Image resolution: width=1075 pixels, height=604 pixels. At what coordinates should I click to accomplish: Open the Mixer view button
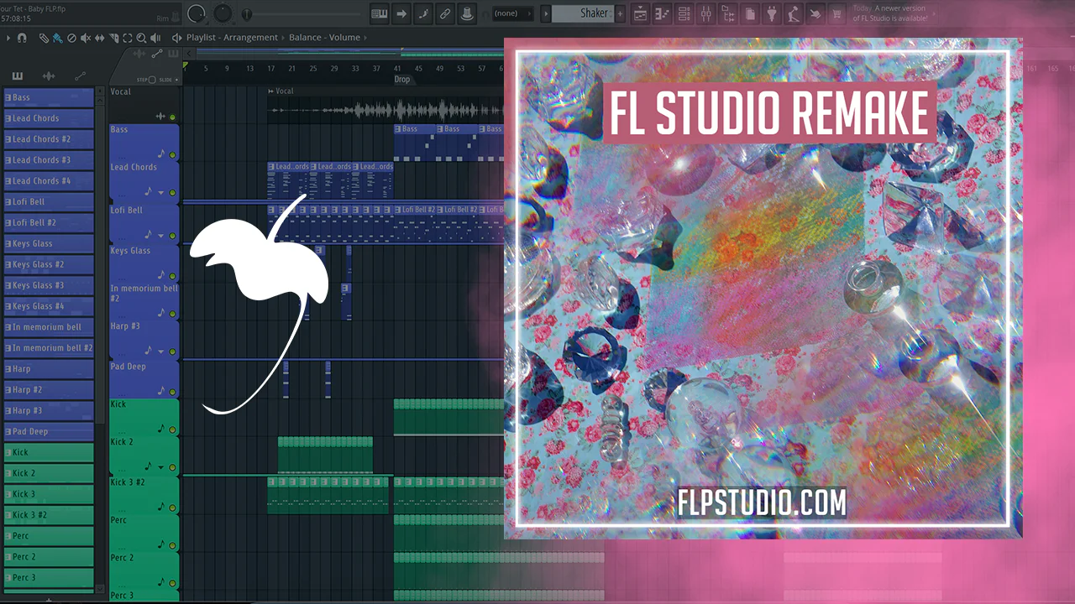[x=706, y=13]
